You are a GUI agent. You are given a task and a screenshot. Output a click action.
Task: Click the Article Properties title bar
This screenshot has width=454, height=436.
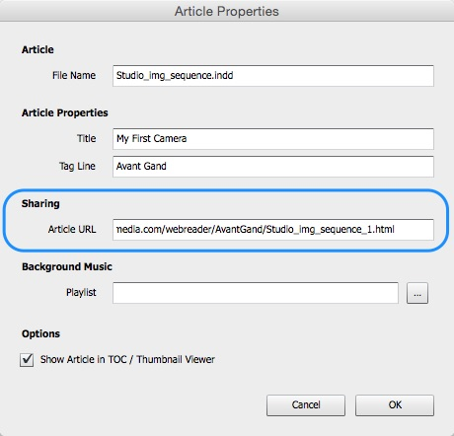[227, 11]
